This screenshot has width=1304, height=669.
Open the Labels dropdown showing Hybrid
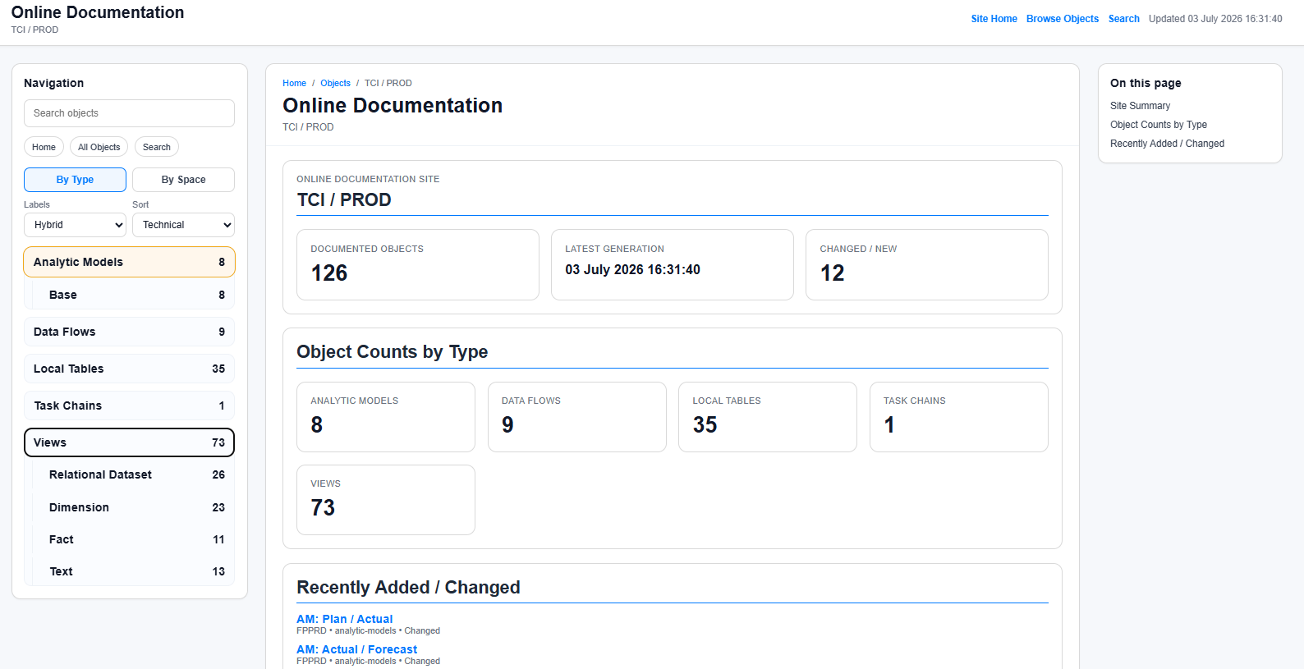click(x=75, y=225)
